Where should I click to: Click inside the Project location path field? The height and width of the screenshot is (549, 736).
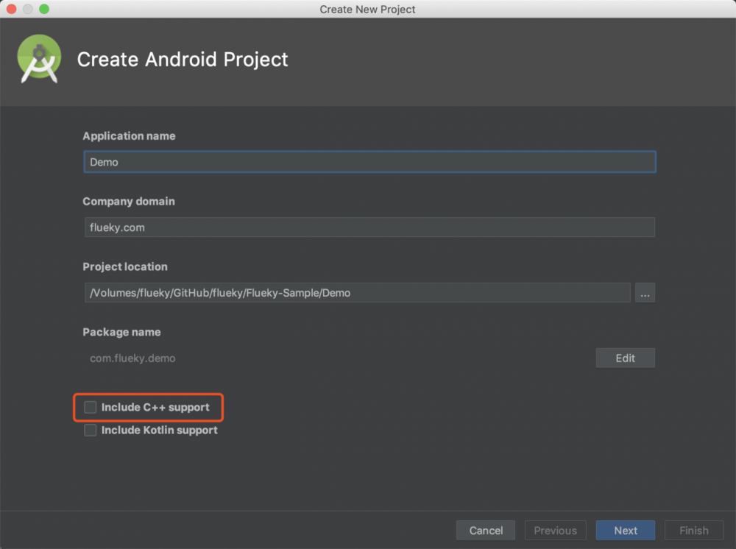[x=357, y=293]
